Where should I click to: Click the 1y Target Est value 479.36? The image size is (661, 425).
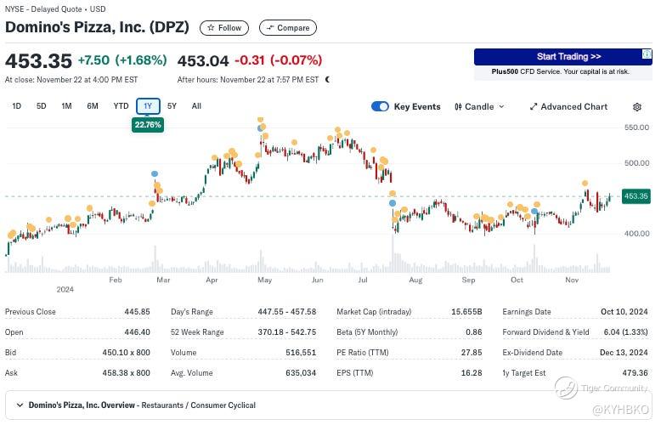tap(635, 372)
